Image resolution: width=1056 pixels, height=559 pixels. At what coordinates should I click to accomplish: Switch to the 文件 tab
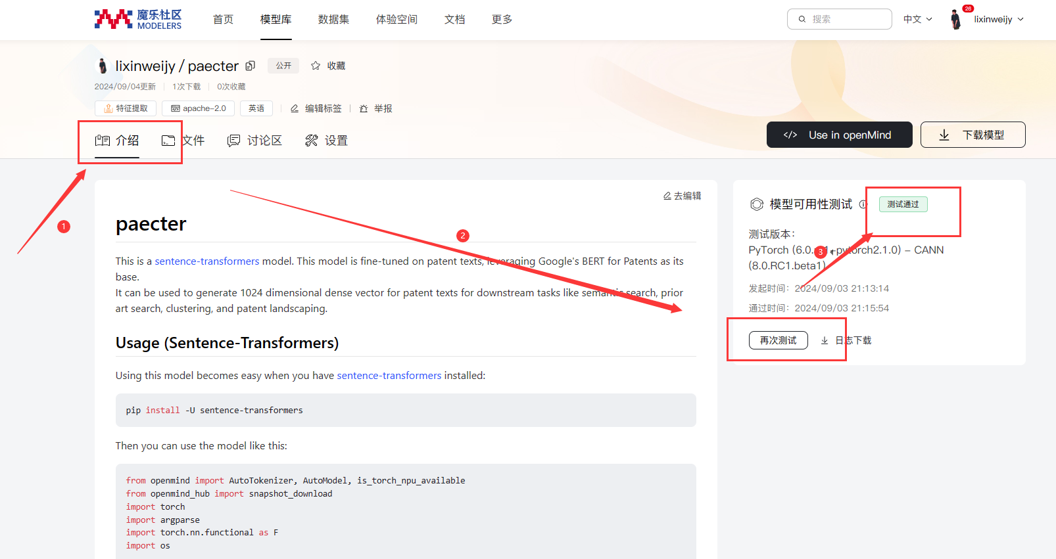(x=183, y=141)
